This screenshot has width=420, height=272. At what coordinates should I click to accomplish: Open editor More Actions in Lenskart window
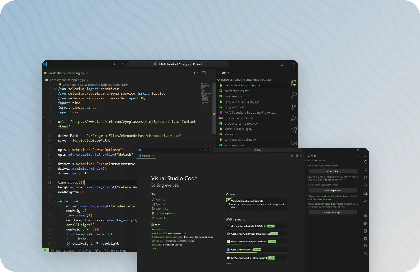[210, 73]
